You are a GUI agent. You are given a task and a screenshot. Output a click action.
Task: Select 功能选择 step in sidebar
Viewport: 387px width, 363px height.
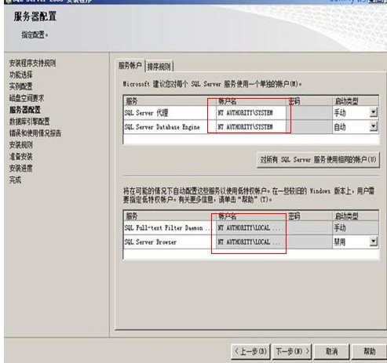21,75
